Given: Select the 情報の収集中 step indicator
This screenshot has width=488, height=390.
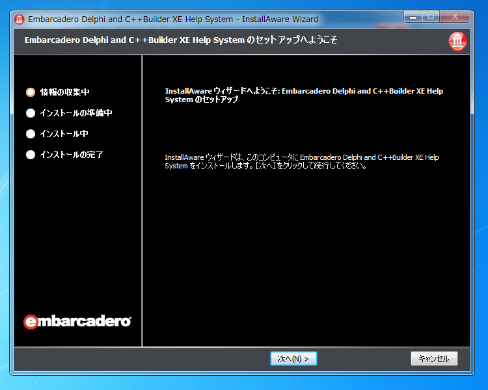Looking at the screenshot, I should pyautogui.click(x=31, y=92).
